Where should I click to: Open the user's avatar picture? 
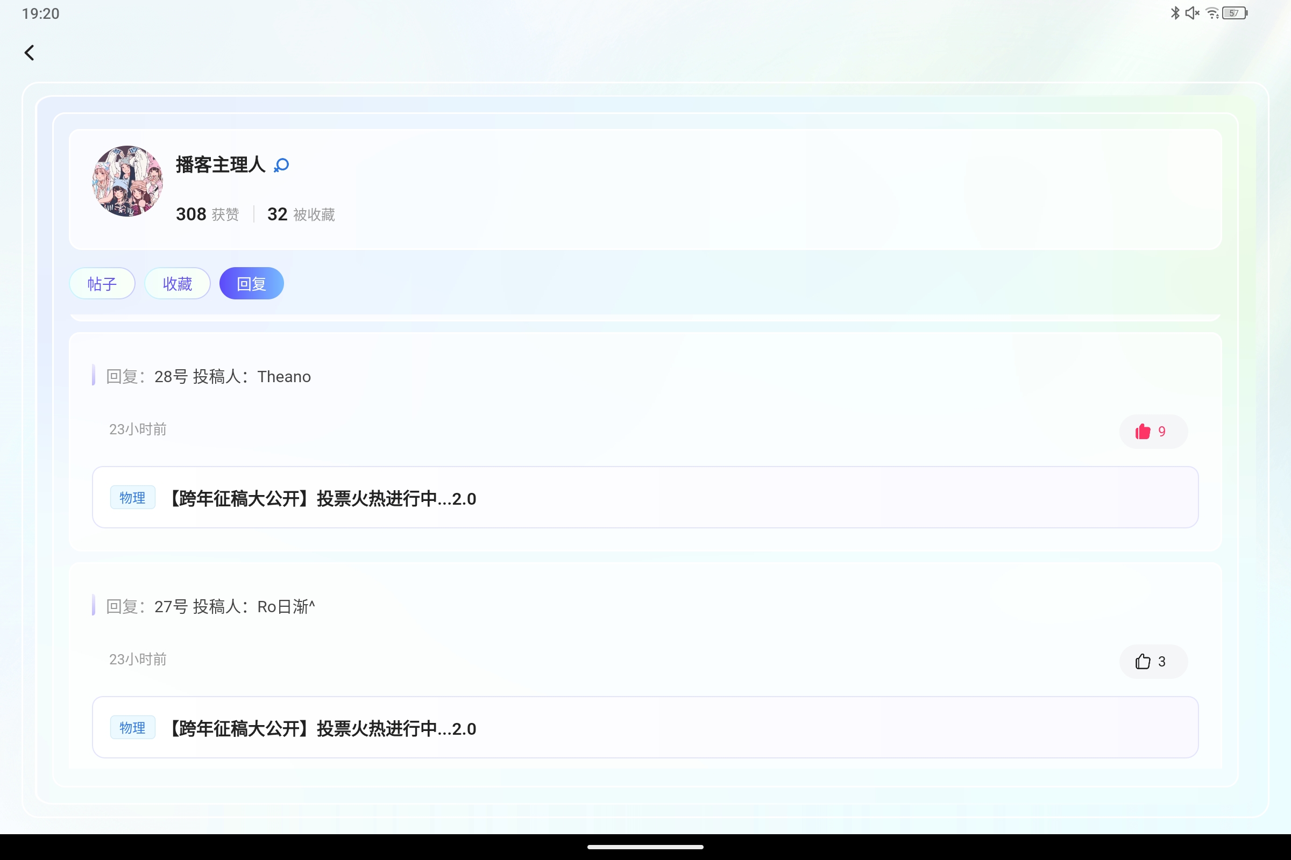127,182
